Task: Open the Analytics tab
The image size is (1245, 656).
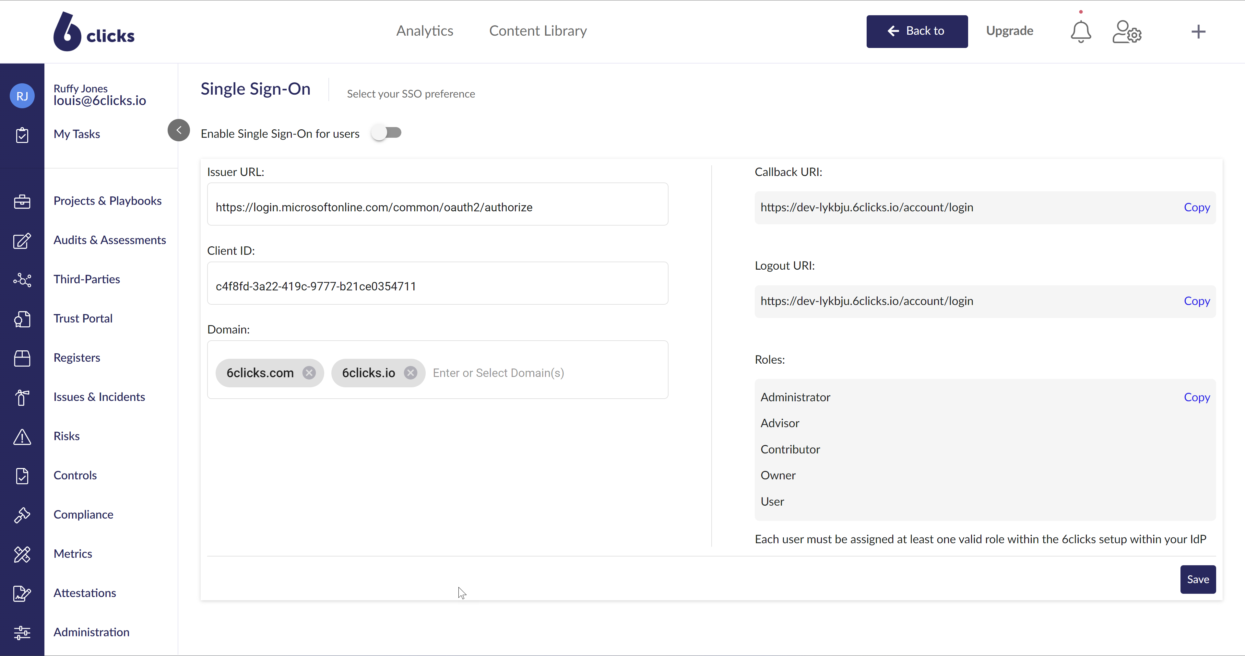Action: click(x=425, y=31)
